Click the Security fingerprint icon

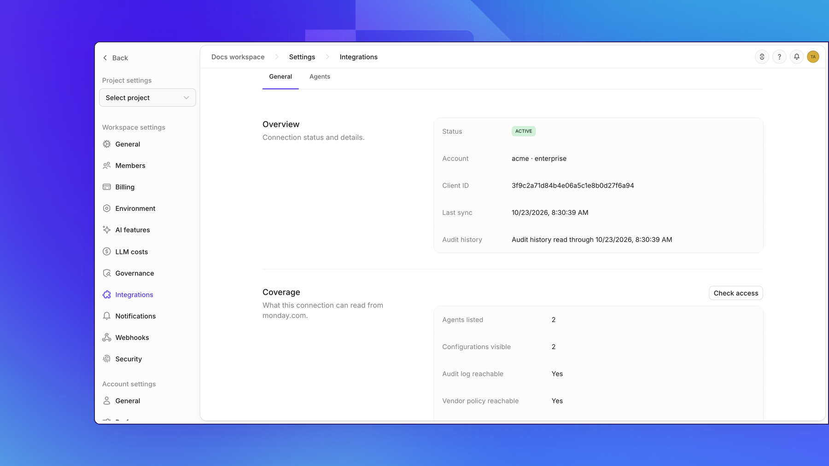coord(107,359)
